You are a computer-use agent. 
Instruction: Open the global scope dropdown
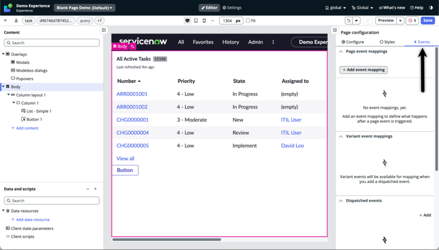[x=336, y=8]
